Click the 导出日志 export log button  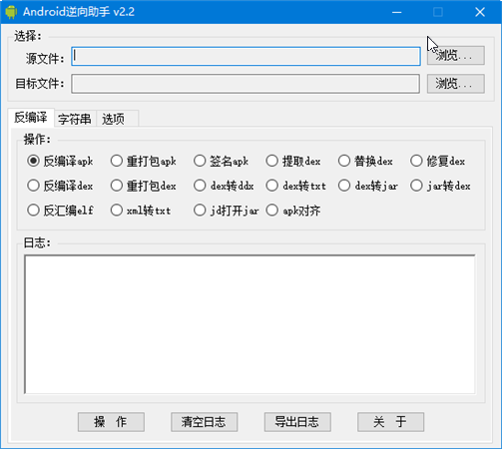click(297, 422)
